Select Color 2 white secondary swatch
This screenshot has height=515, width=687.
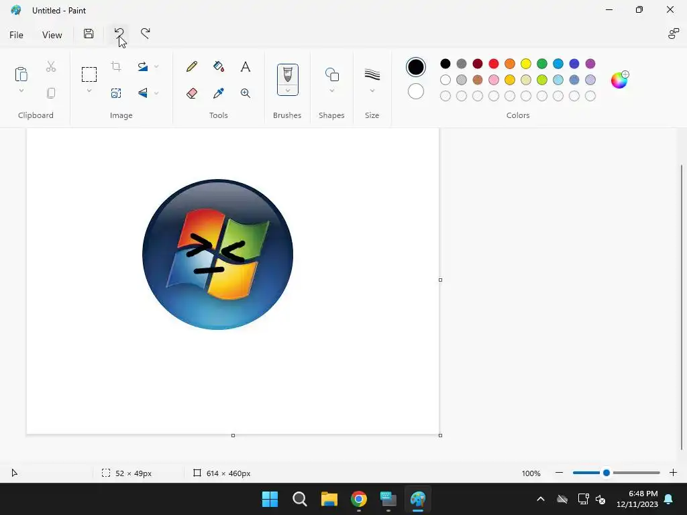point(415,91)
